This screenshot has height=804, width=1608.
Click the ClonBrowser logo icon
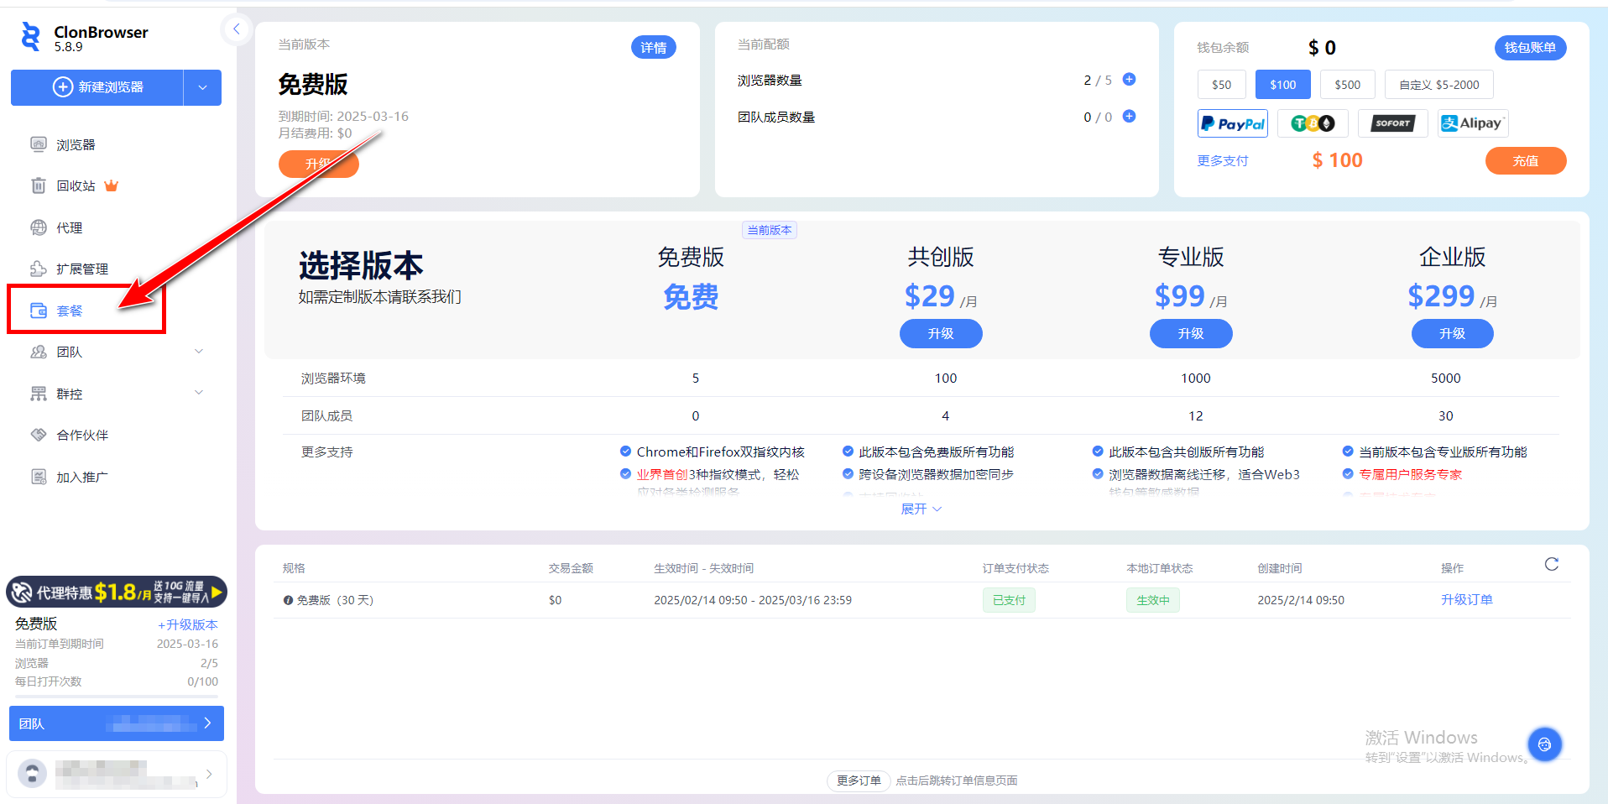tap(31, 37)
